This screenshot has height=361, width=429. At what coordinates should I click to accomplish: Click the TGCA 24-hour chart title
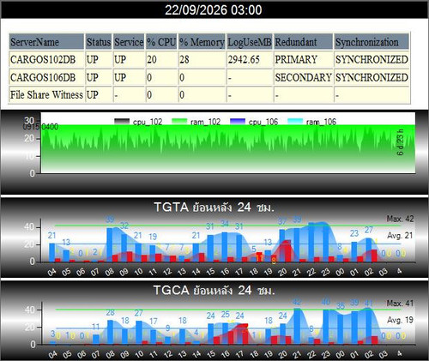pos(214,291)
